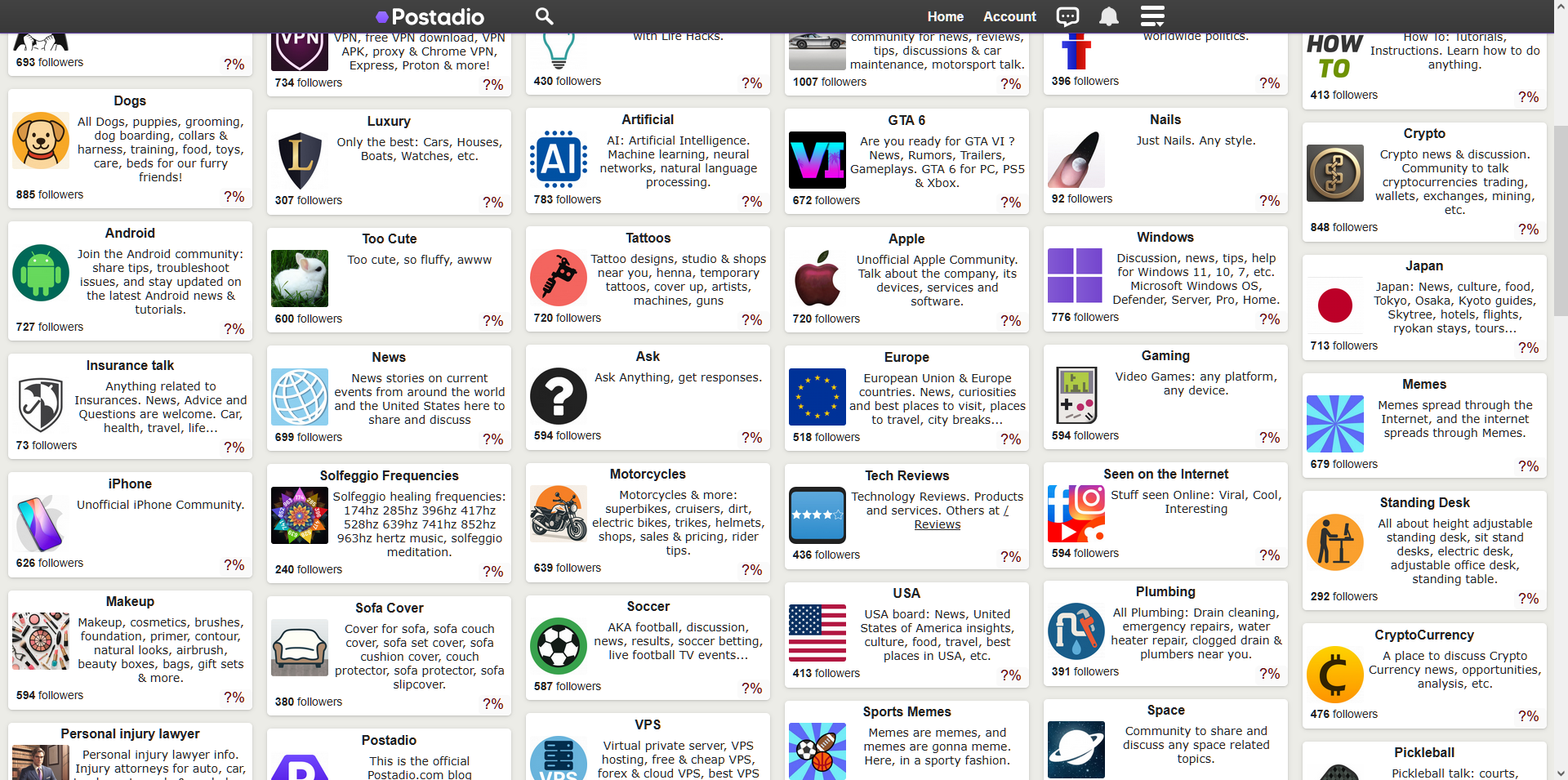Open the VPS community server icon

(x=559, y=758)
